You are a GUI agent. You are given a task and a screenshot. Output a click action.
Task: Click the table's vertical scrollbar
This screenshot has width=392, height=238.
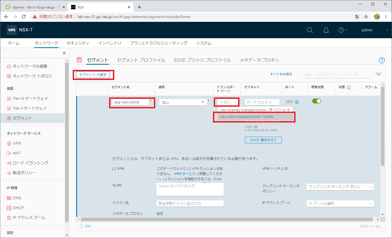click(382, 126)
